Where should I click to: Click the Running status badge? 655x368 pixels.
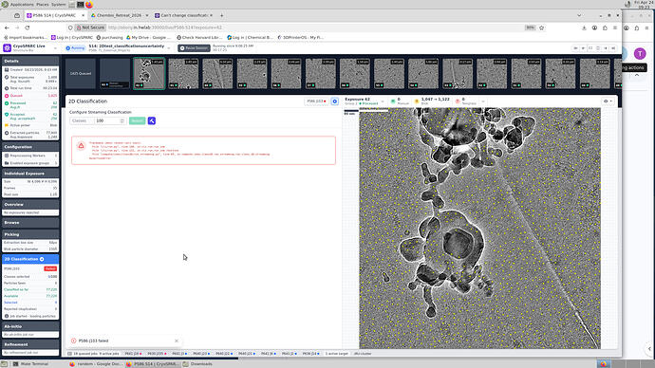coord(75,48)
